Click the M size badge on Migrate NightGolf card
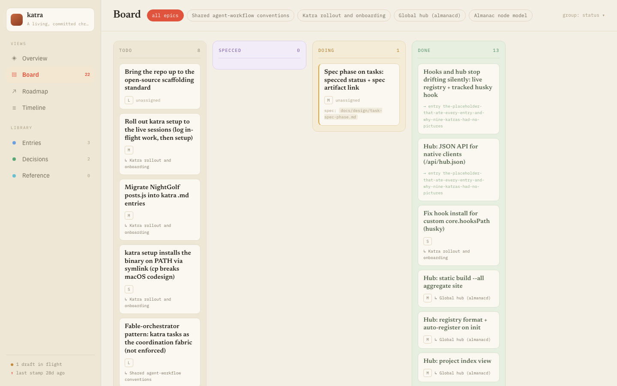Screen dimensions: 617x386 tap(129, 216)
